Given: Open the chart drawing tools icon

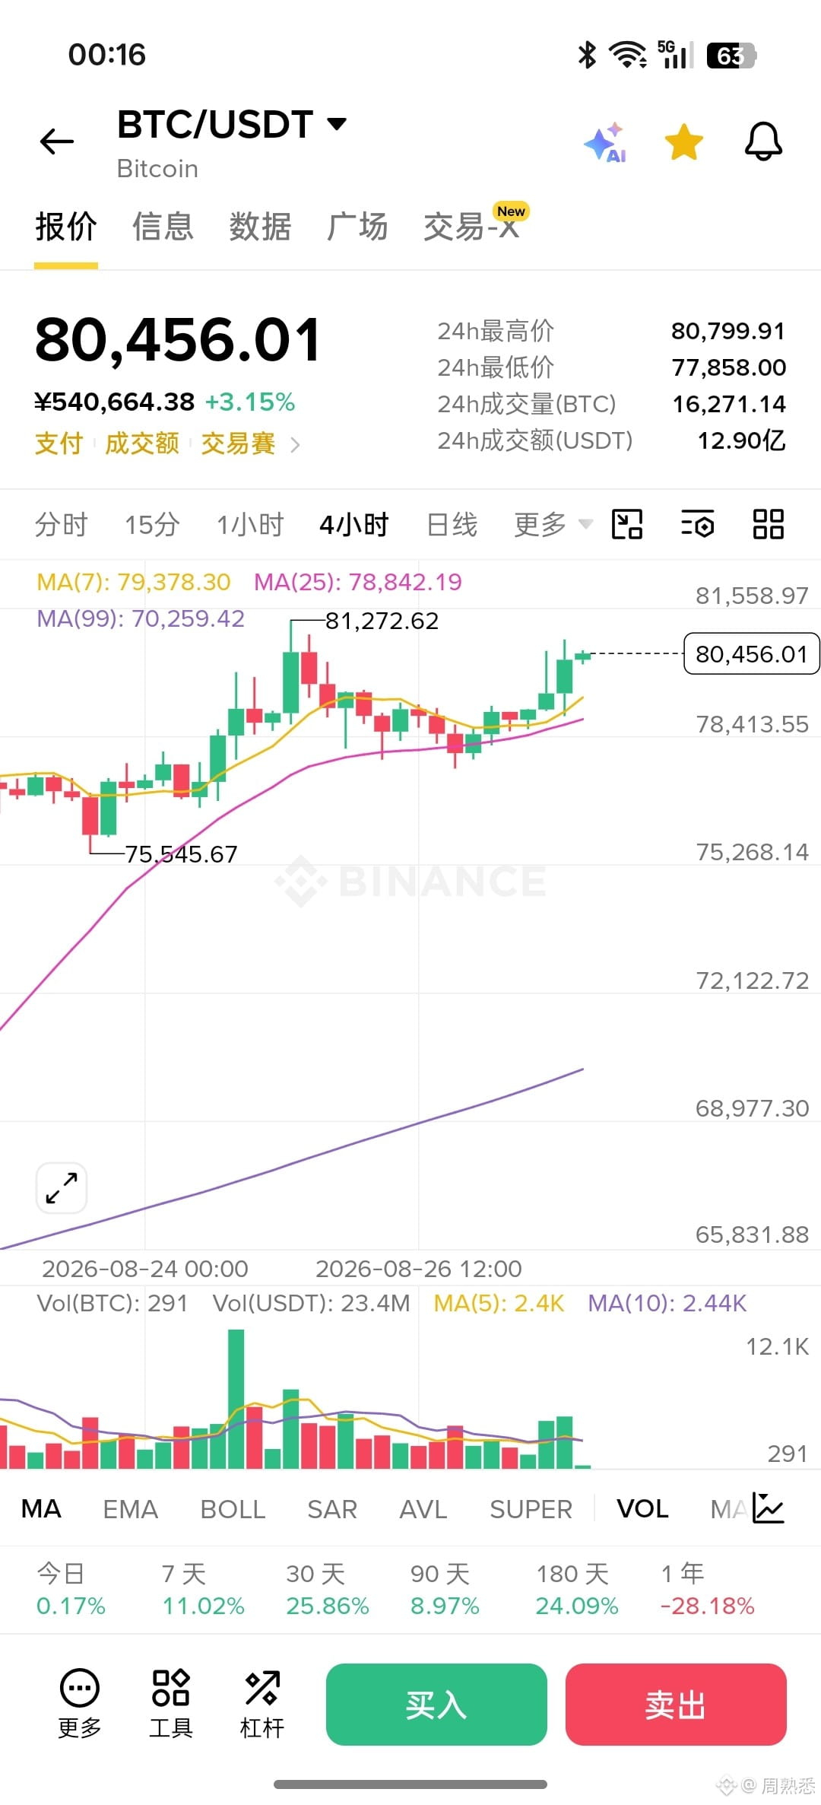Looking at the screenshot, I should (x=627, y=524).
